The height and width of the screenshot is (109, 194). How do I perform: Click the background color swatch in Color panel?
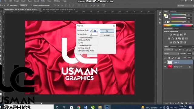point(167,17)
